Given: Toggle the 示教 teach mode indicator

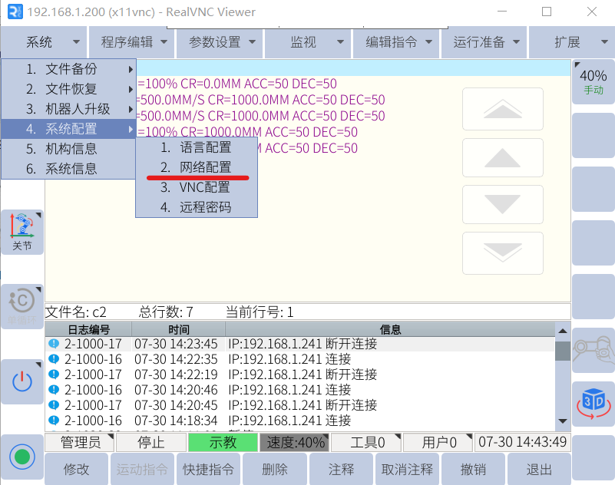Looking at the screenshot, I should click(x=223, y=443).
